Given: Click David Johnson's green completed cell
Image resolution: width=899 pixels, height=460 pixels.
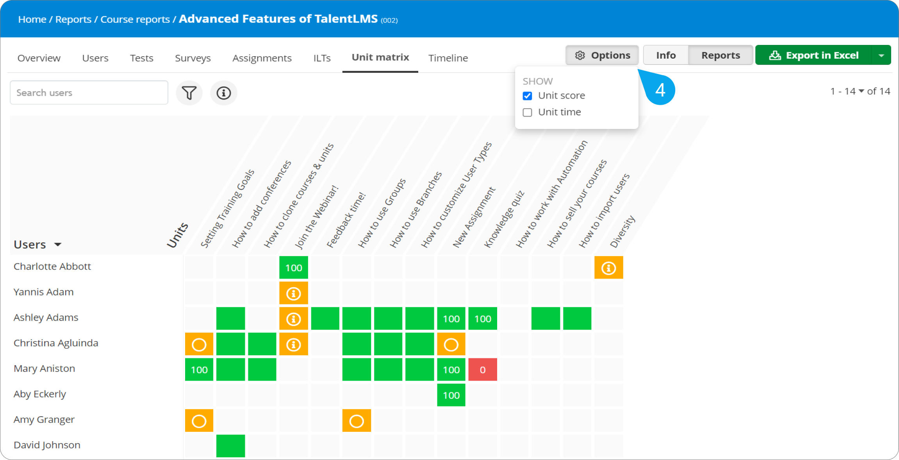Looking at the screenshot, I should (230, 446).
